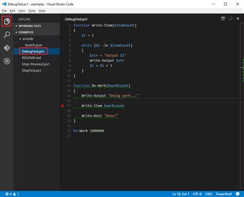Viewport: 244px width, 197px height.
Task: Minimize the Visual Studio Code window
Action: [x=214, y=4]
